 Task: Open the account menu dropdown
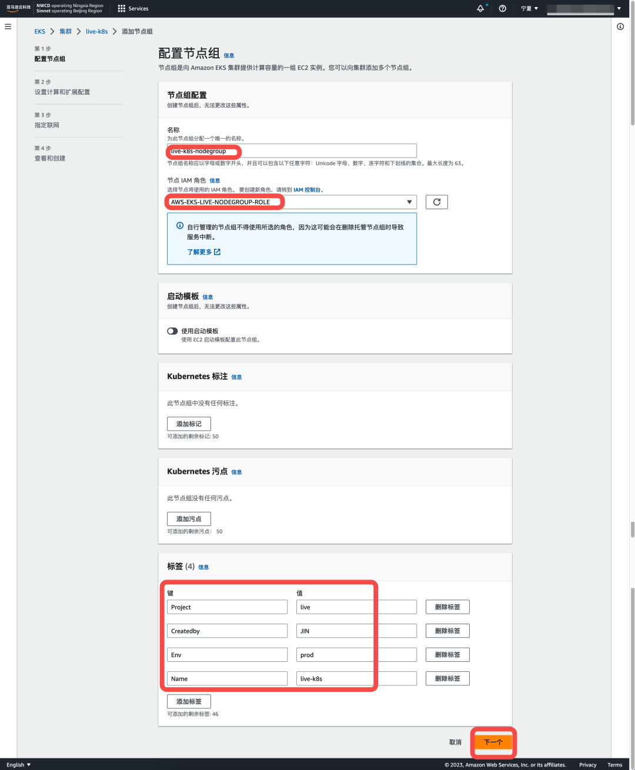point(584,8)
